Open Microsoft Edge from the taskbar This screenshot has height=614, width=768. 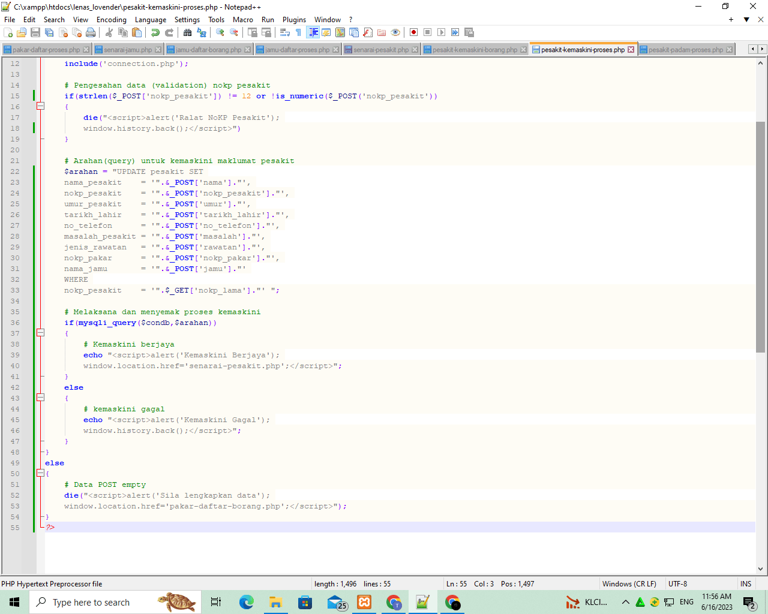[246, 602]
